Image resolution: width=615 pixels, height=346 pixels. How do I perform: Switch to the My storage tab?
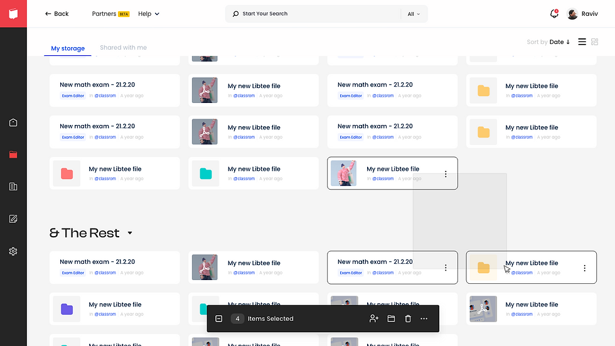68,48
